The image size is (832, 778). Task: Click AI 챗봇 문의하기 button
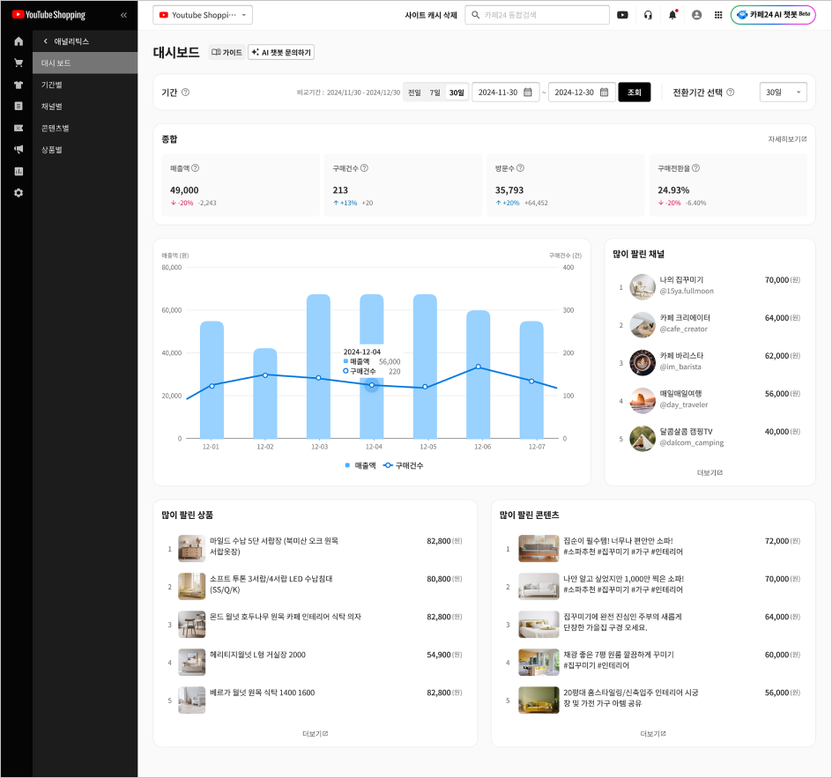281,53
